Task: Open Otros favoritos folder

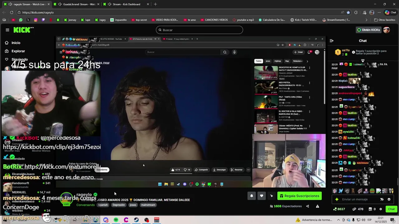Action: (x=384, y=20)
